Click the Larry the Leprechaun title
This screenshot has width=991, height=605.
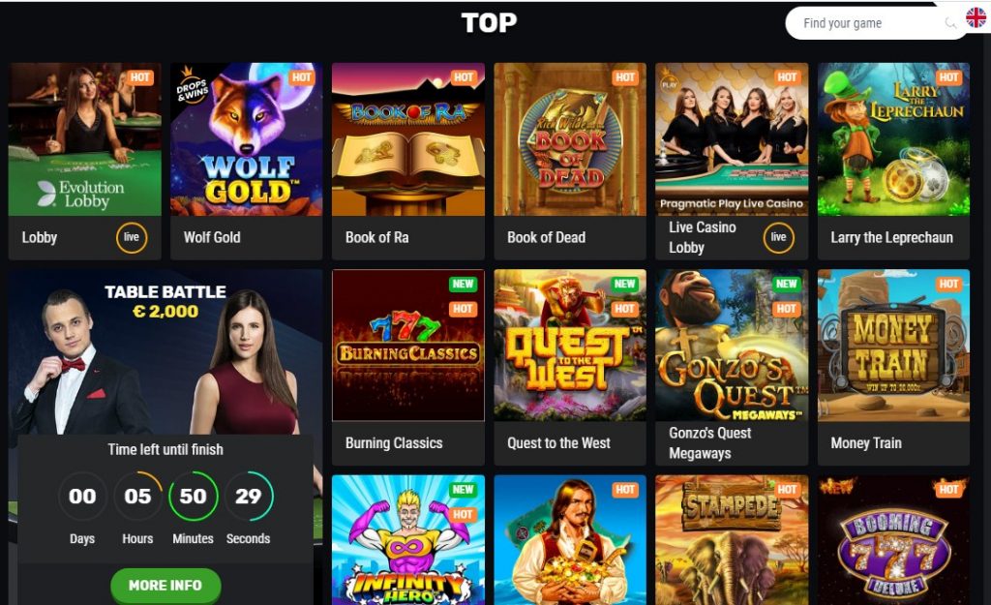coord(891,238)
